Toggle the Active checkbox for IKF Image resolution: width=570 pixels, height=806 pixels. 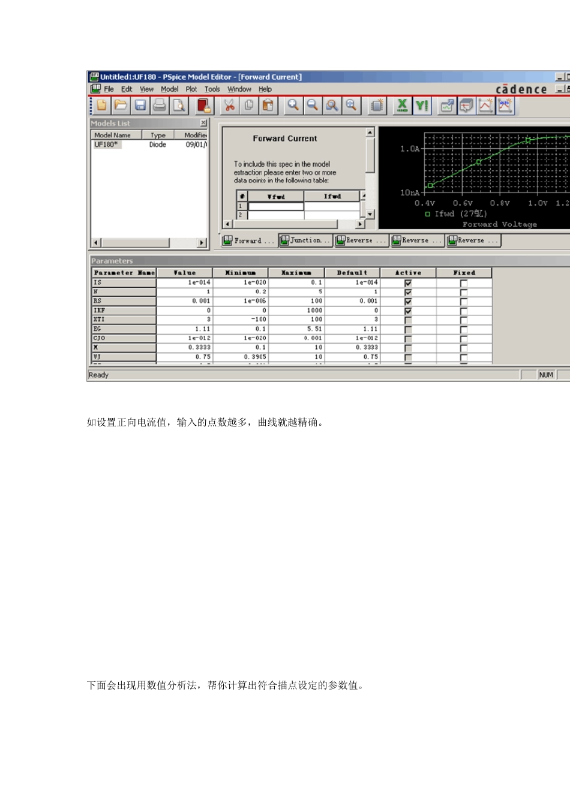[408, 311]
